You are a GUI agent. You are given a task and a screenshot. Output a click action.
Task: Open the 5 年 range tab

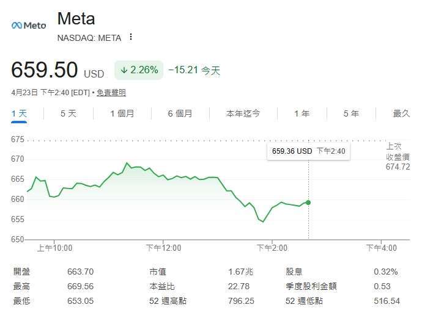351,113
